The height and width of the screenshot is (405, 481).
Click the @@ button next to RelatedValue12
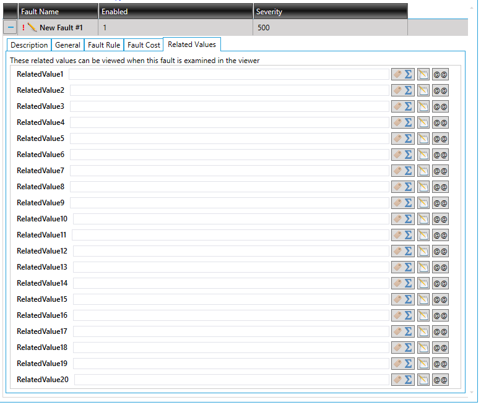(x=440, y=251)
